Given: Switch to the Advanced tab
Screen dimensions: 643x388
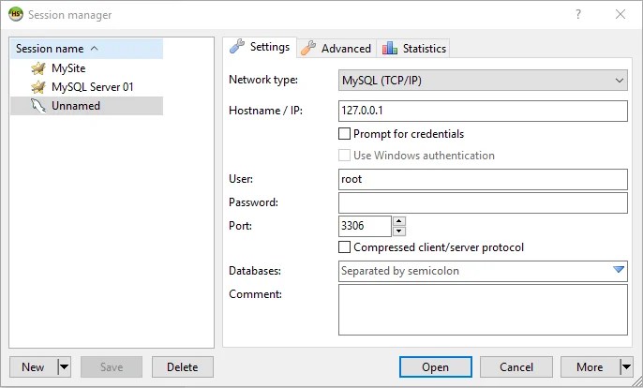Looking at the screenshot, I should (336, 49).
